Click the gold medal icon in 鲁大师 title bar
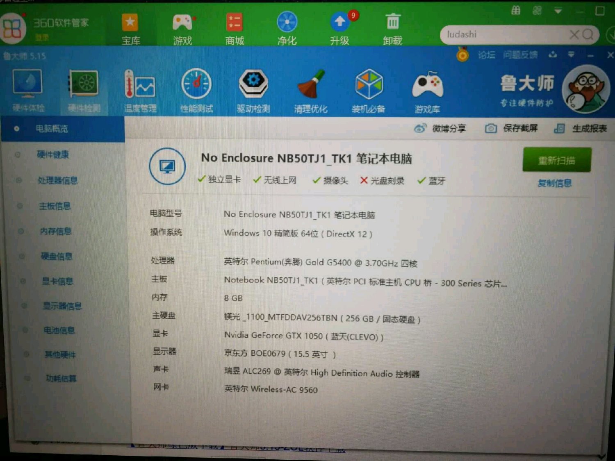The image size is (615, 461). [x=462, y=54]
